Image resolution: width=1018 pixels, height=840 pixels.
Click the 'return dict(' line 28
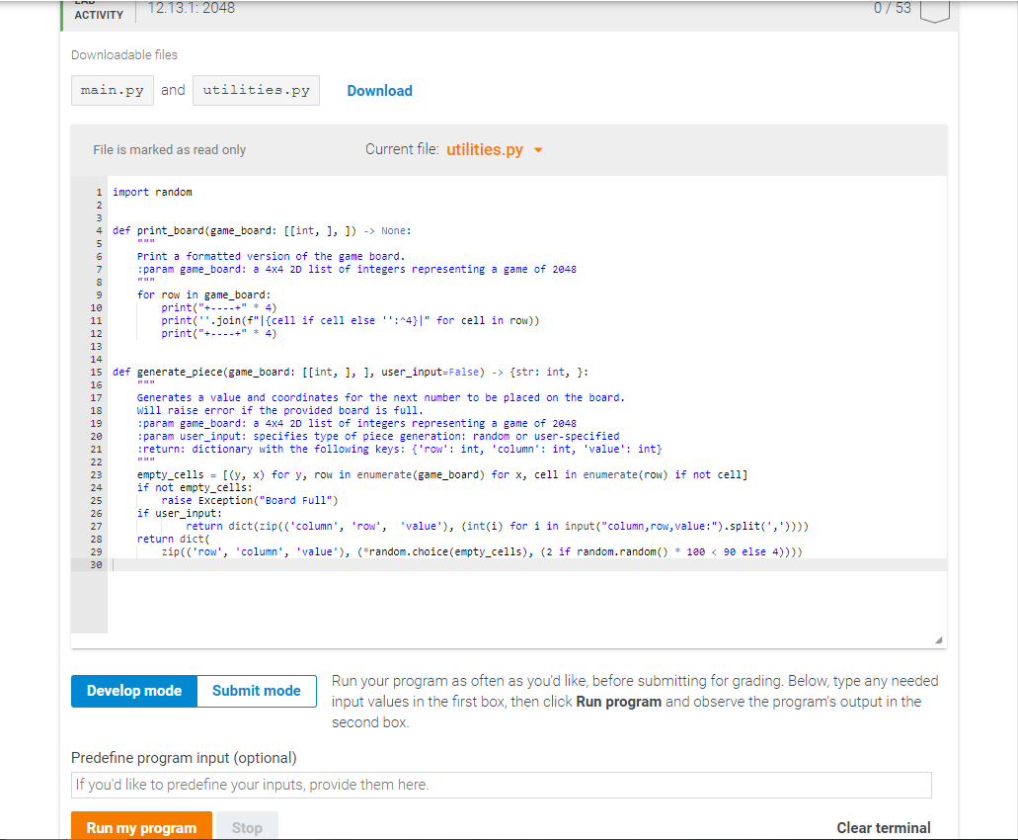click(x=174, y=540)
